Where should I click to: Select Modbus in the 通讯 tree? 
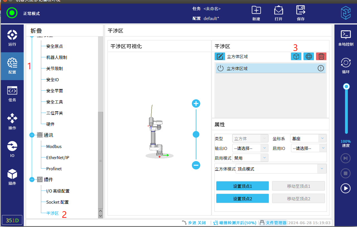[54, 146]
